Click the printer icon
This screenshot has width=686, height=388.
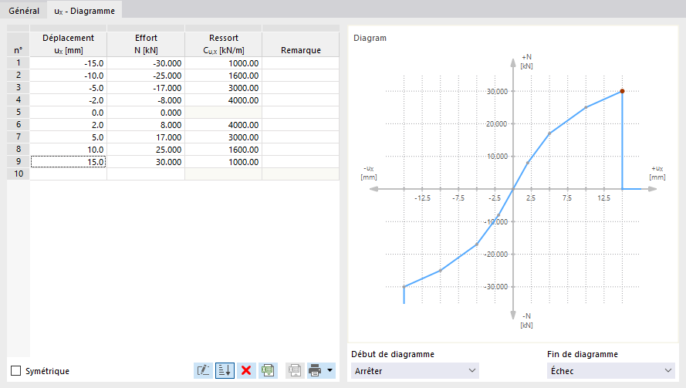pos(315,370)
